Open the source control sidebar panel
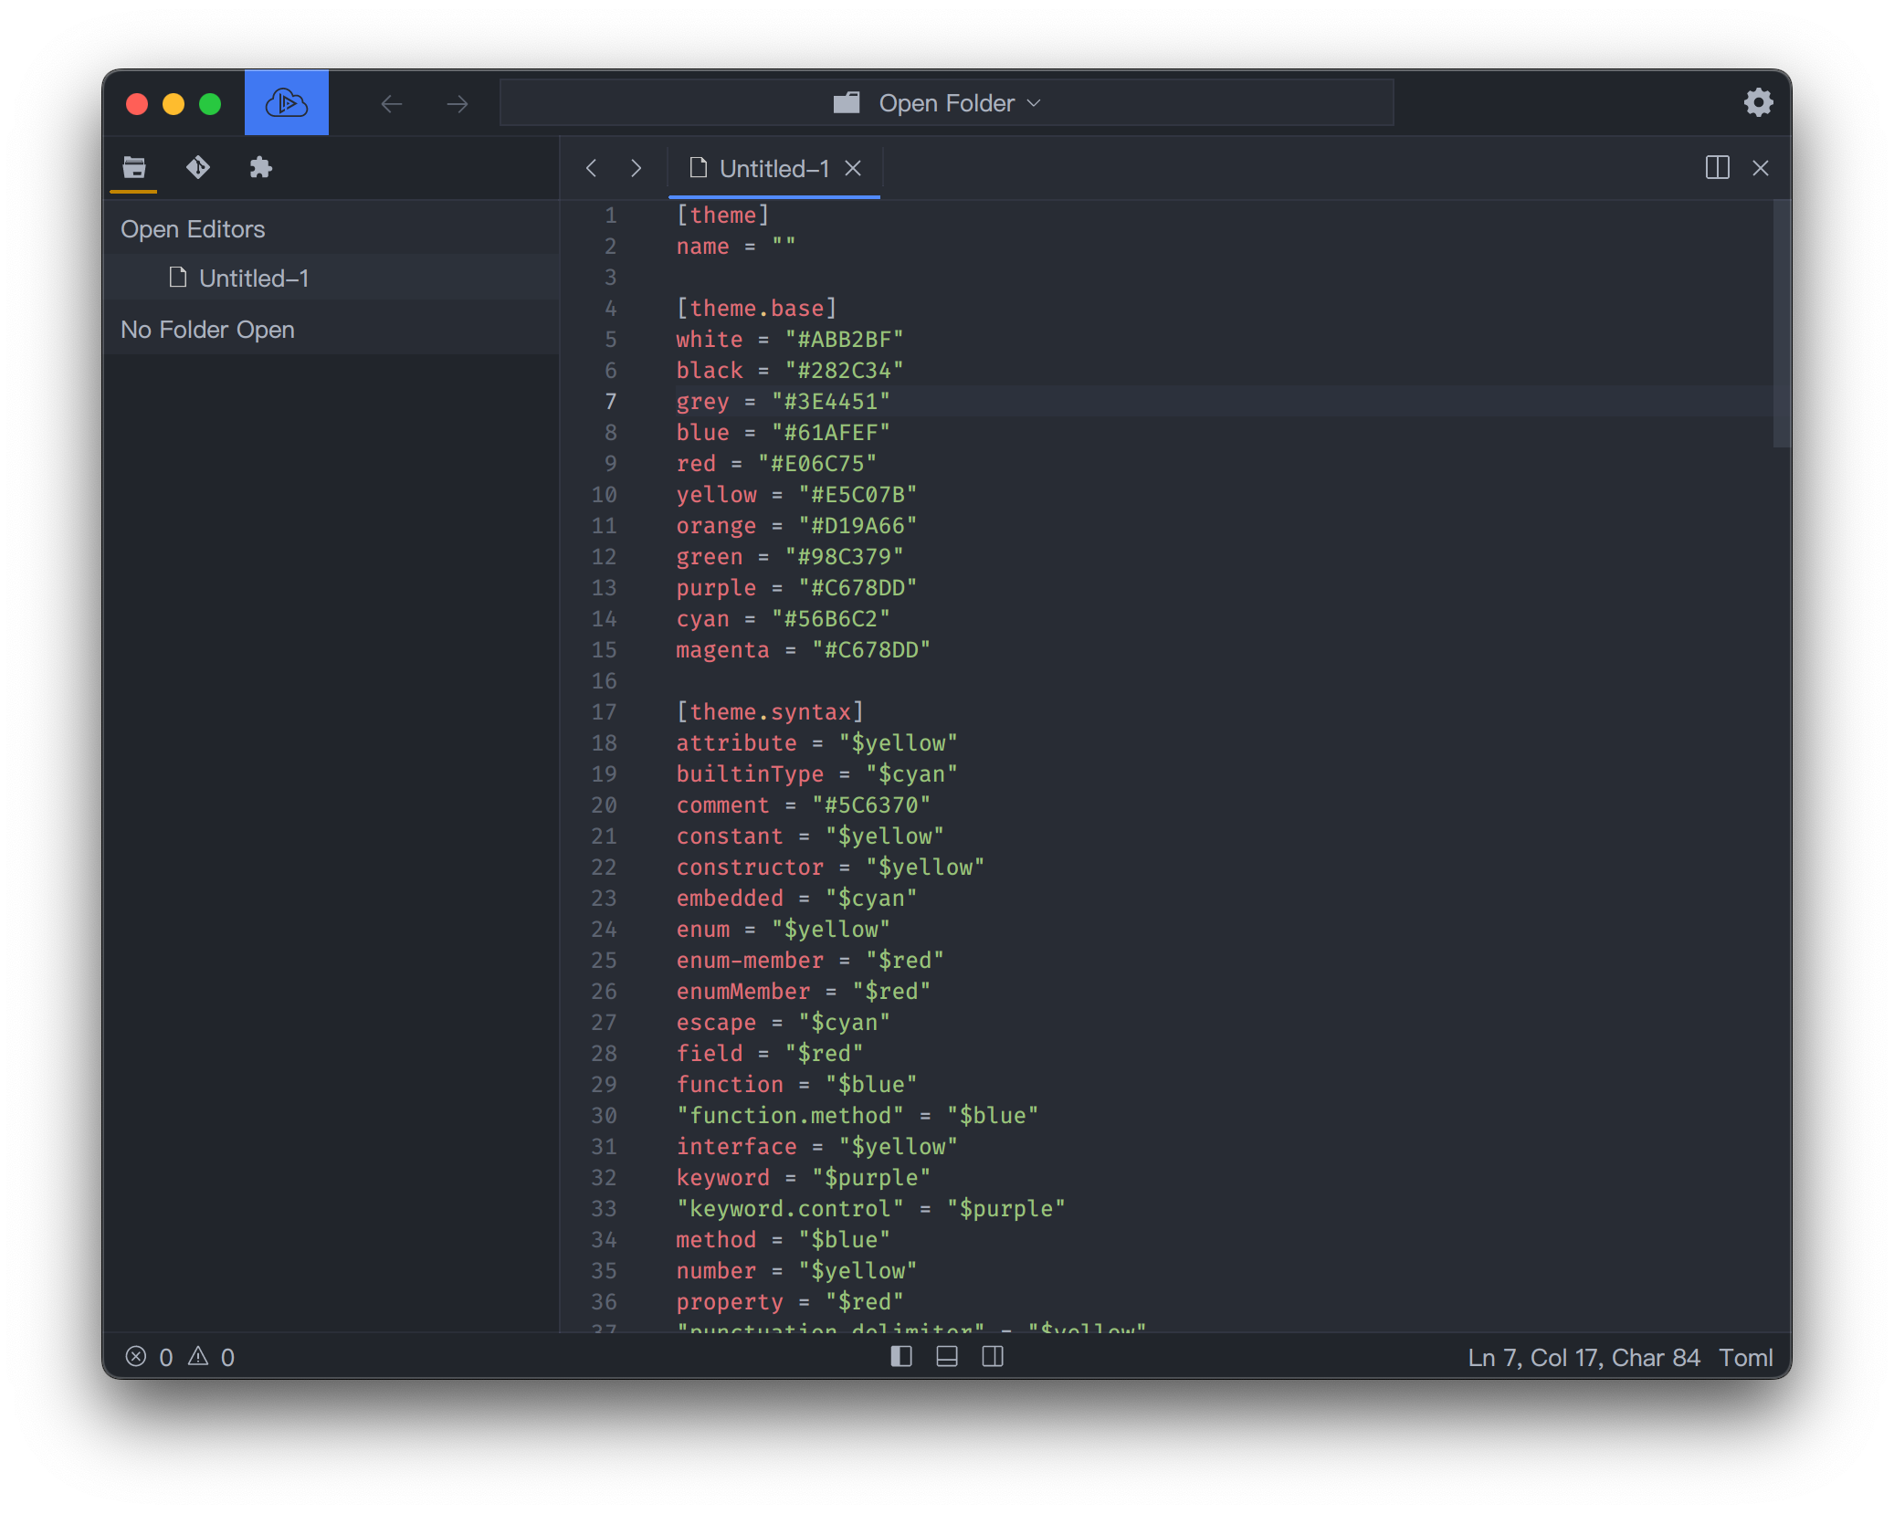The height and width of the screenshot is (1514, 1894). click(x=197, y=167)
